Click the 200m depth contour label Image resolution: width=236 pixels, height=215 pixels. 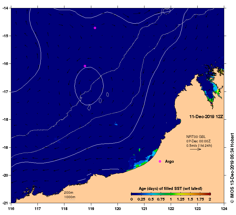(x=69, y=193)
